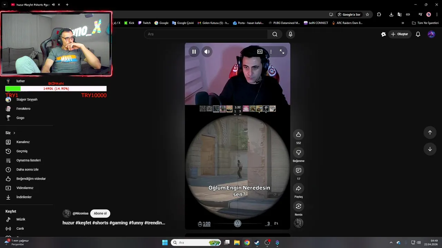Open the @Niconiaa channel link
This screenshot has height=248, width=442.
click(x=80, y=213)
